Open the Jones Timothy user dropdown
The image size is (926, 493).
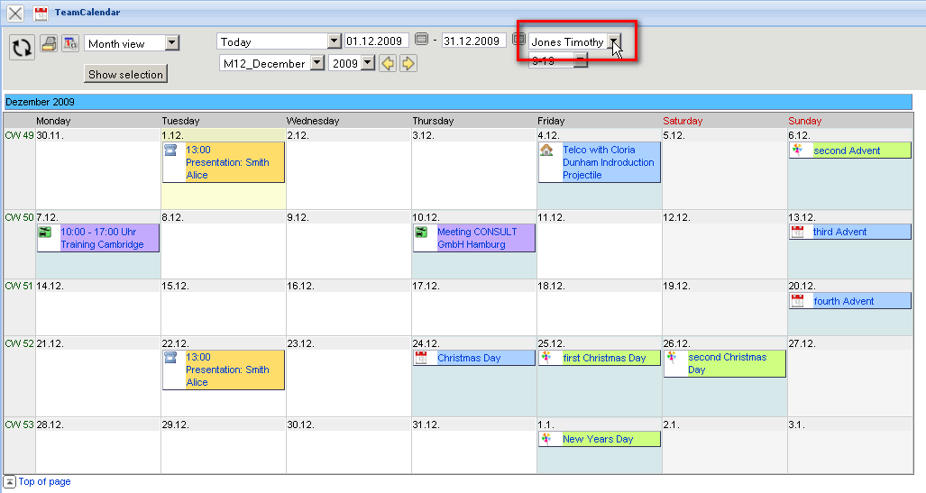614,41
